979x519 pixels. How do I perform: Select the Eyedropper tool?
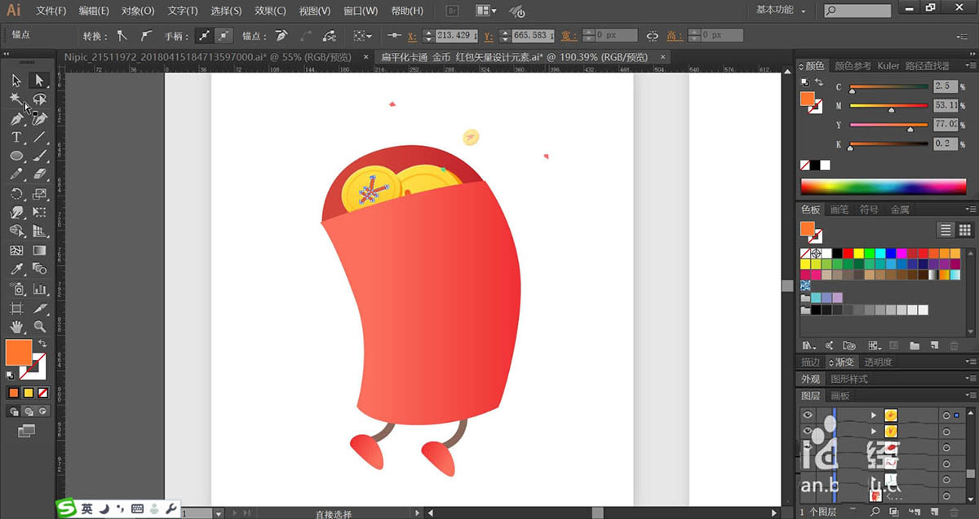pos(16,270)
